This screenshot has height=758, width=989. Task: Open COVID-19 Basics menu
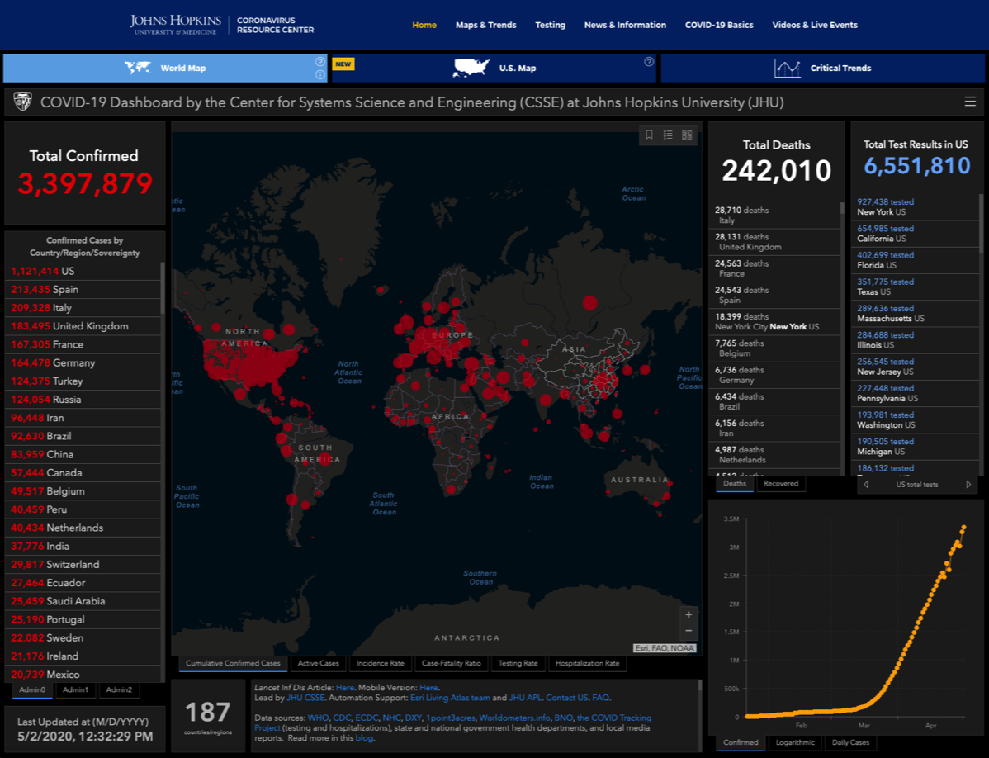(719, 26)
